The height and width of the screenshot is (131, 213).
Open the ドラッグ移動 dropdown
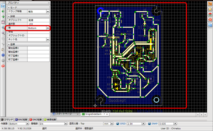(x=48, y=12)
